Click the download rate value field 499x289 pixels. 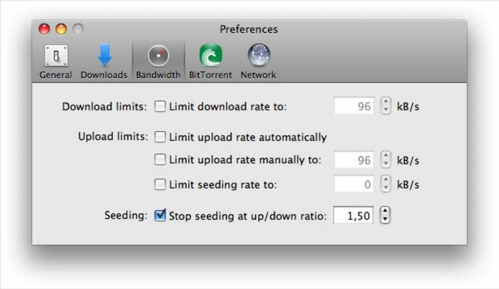click(x=354, y=106)
